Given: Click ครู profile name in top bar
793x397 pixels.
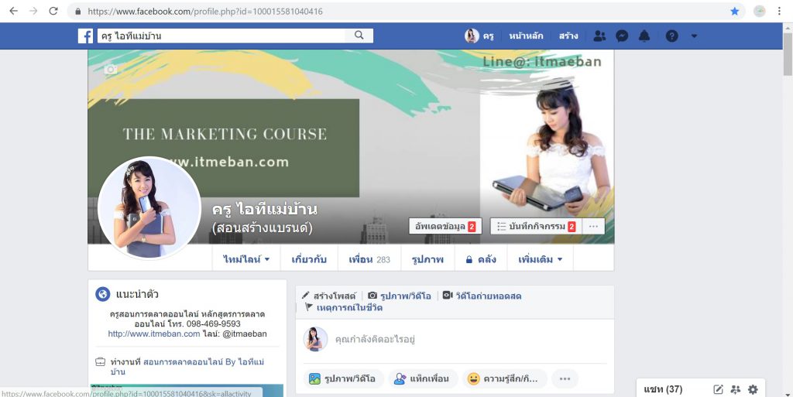Looking at the screenshot, I should coord(488,36).
